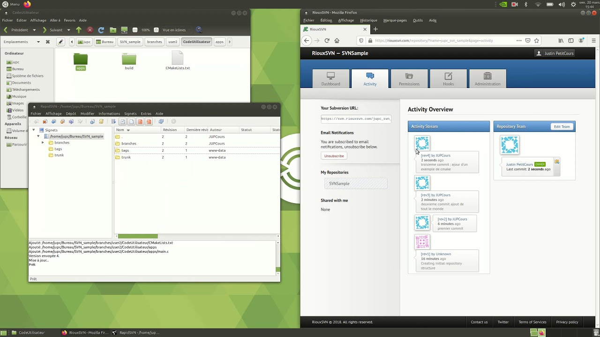The image size is (600, 337).
Task: Toggle RapidSVN show unversioned files filter
Action: [x=123, y=122]
